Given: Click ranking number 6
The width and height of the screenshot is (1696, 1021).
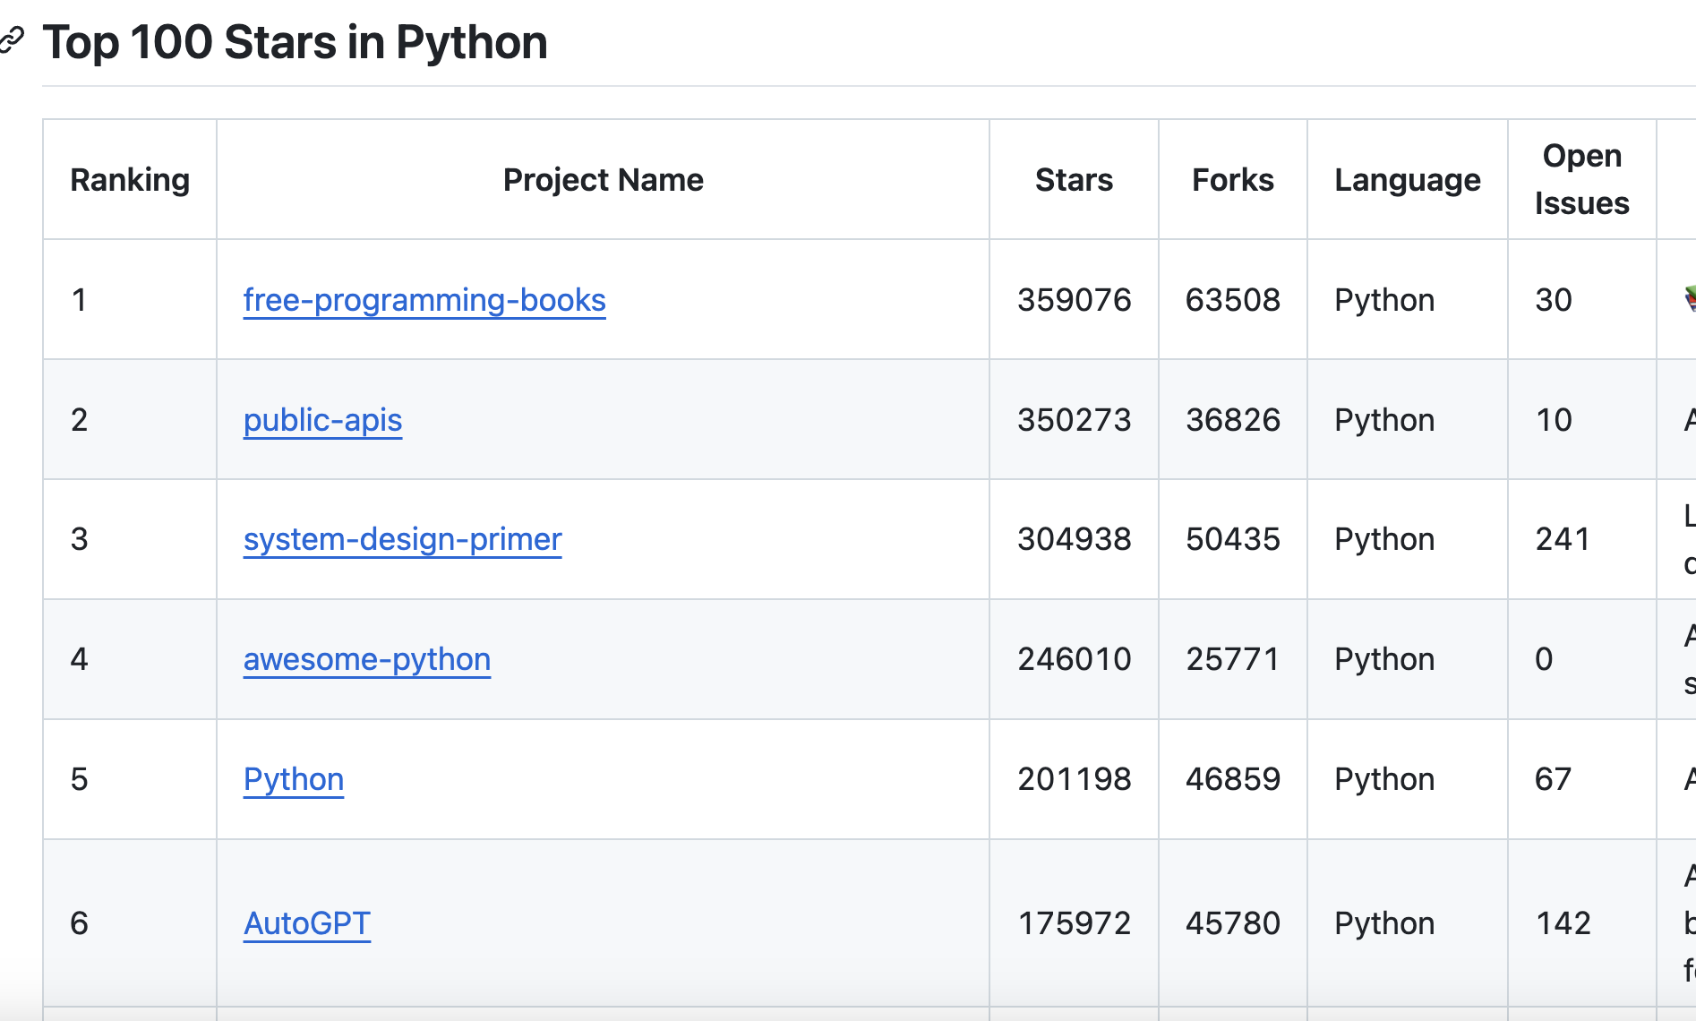Looking at the screenshot, I should (x=79, y=923).
